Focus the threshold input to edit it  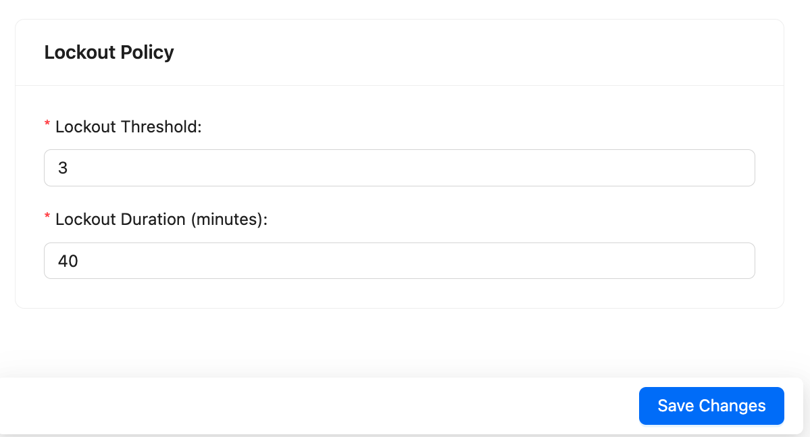point(270,168)
